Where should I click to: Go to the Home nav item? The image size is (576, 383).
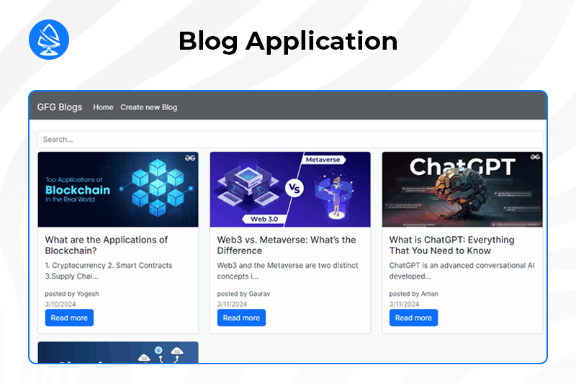(x=103, y=107)
